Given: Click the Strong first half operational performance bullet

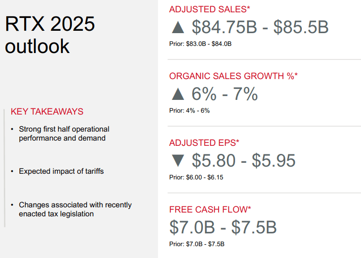Looking at the screenshot, I should (64, 133).
